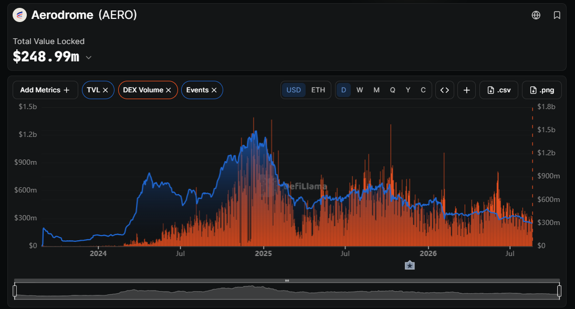
Task: Select daily D interval
Action: 343,90
